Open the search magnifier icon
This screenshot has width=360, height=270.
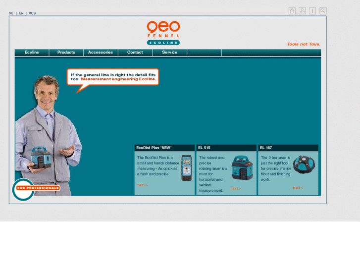click(323, 11)
